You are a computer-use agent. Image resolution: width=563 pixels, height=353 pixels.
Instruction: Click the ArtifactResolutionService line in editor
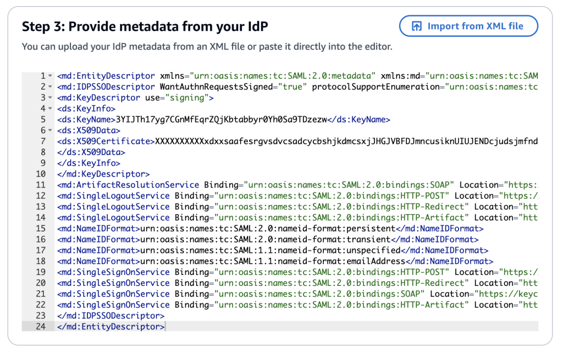tap(297, 185)
